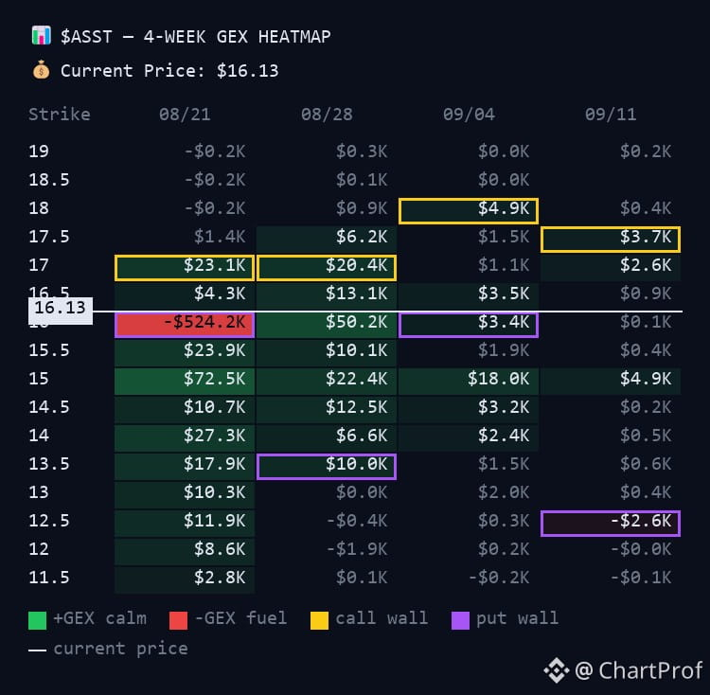Click the Current Price: $16.13 text
This screenshot has height=695, width=710.
169,71
